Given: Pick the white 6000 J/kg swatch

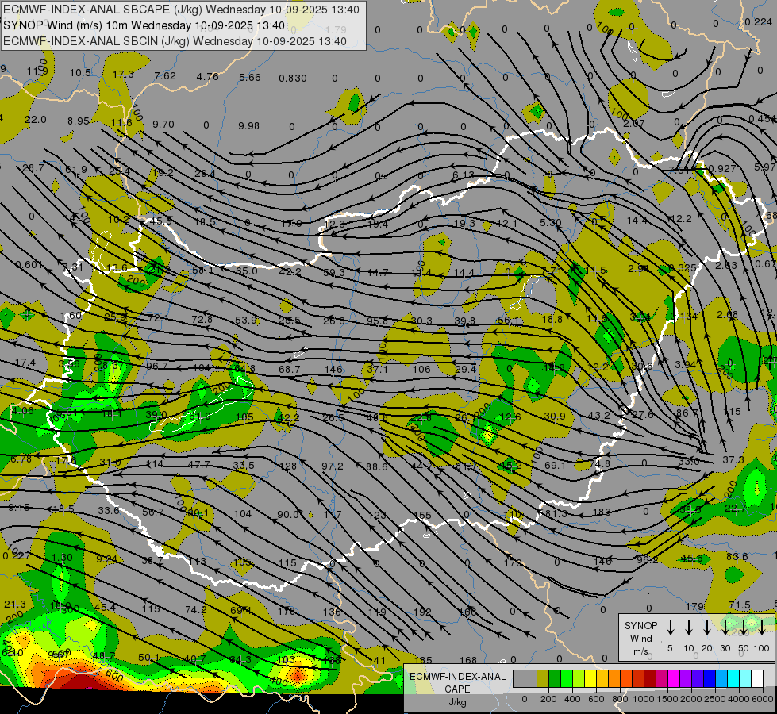Looking at the screenshot, I should tap(758, 678).
